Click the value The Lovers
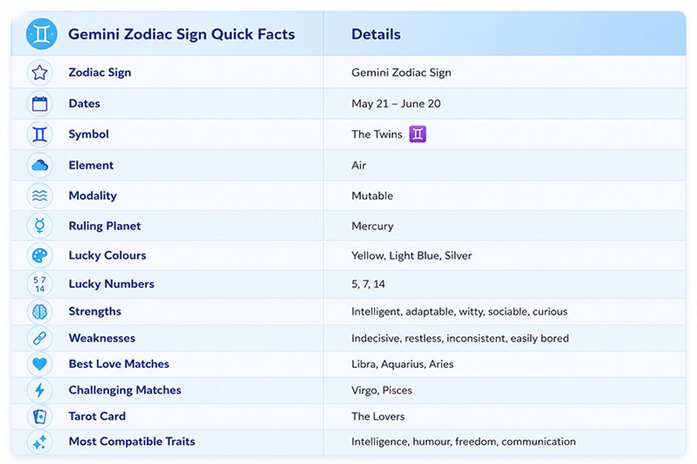697x464 pixels. click(x=378, y=416)
